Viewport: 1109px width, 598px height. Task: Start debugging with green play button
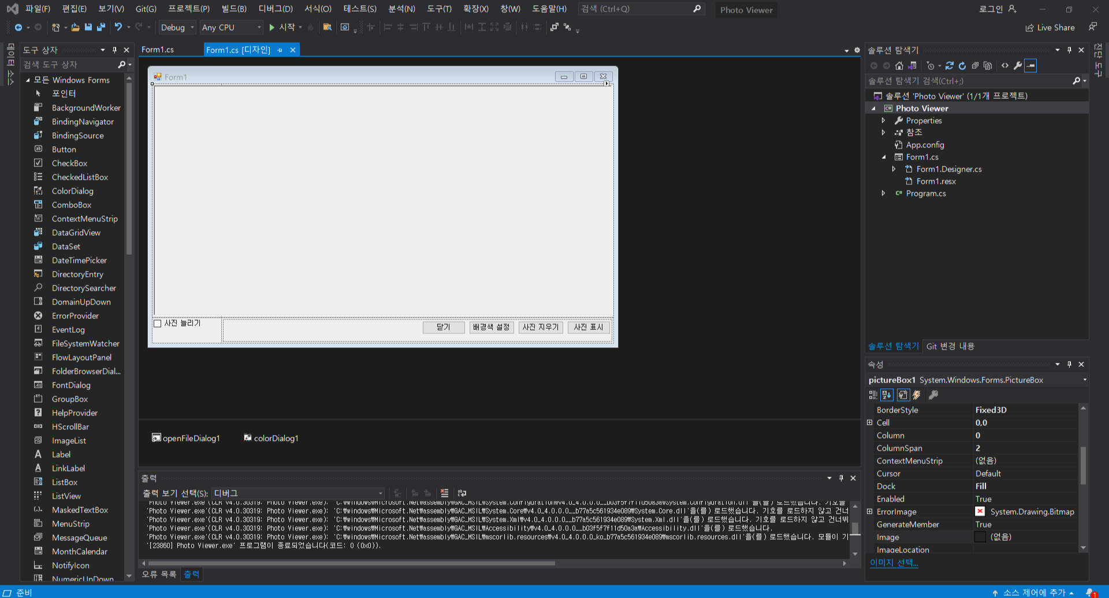pos(271,27)
